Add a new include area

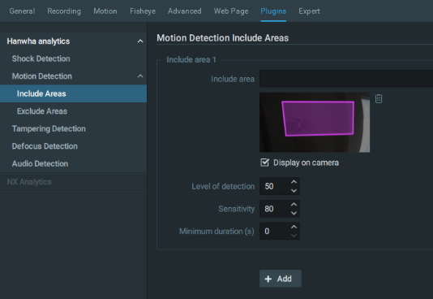pos(281,279)
